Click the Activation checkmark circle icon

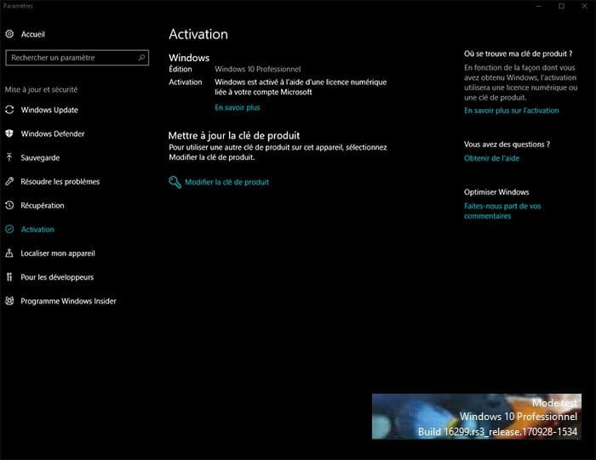[x=9, y=230]
